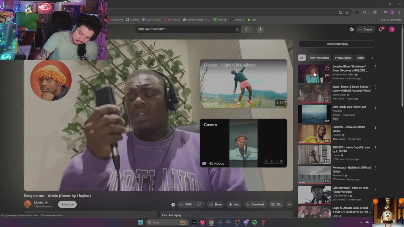
Task: Play Slim Shady was Never Lost thumbnail
Action: coord(314,114)
